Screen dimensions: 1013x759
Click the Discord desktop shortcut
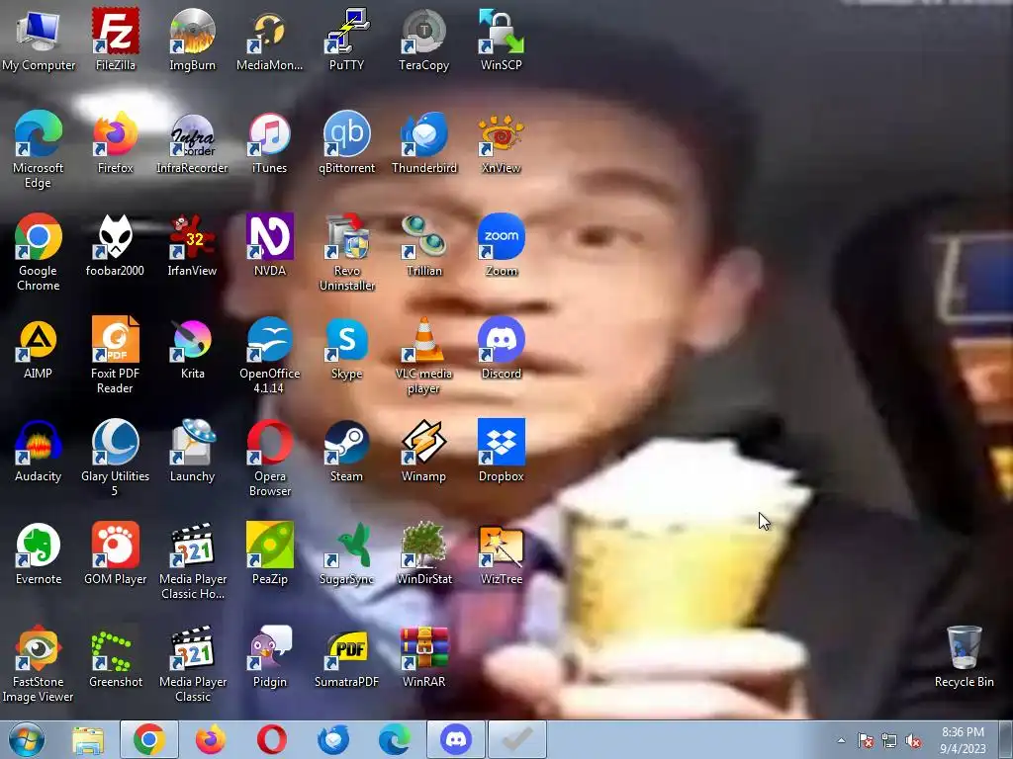tap(502, 347)
